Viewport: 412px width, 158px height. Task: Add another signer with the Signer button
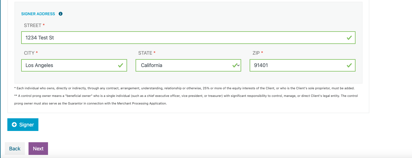[23, 125]
